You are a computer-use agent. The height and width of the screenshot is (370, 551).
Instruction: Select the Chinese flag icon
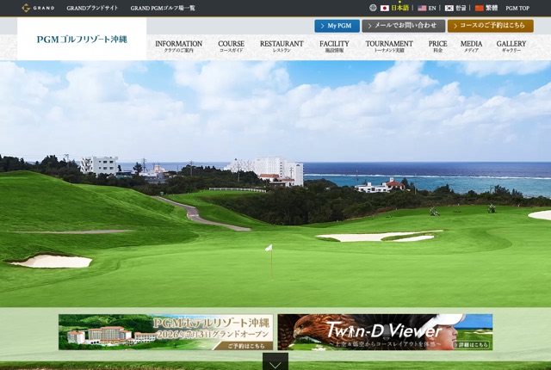pos(480,8)
